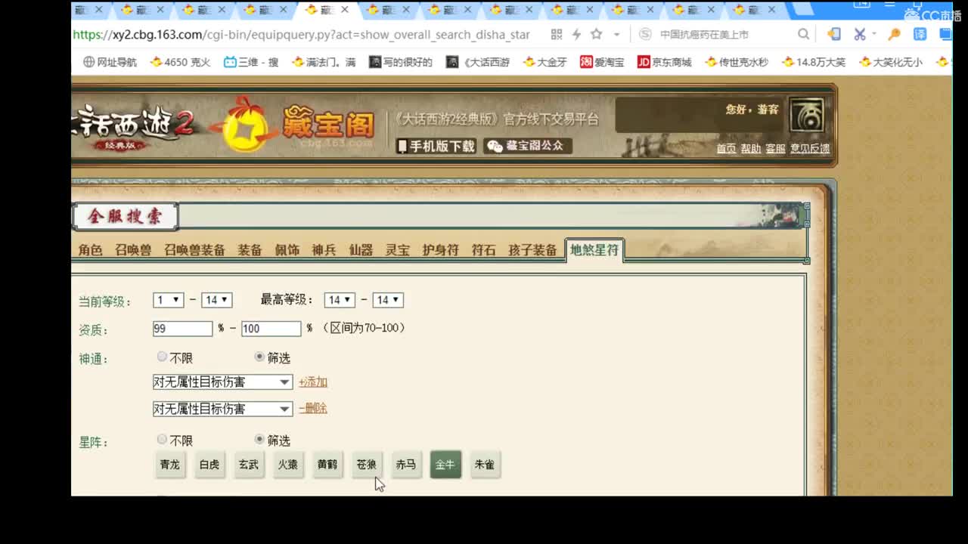Click 手机版下载 button

point(436,146)
